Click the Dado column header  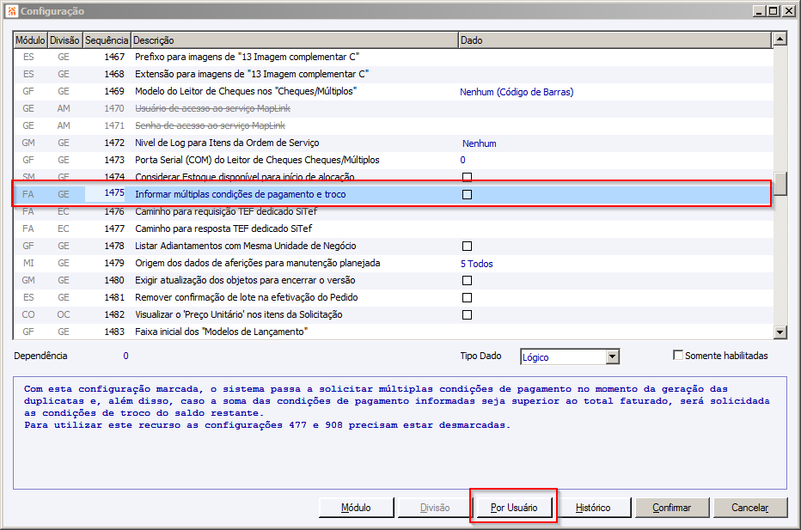coord(615,40)
